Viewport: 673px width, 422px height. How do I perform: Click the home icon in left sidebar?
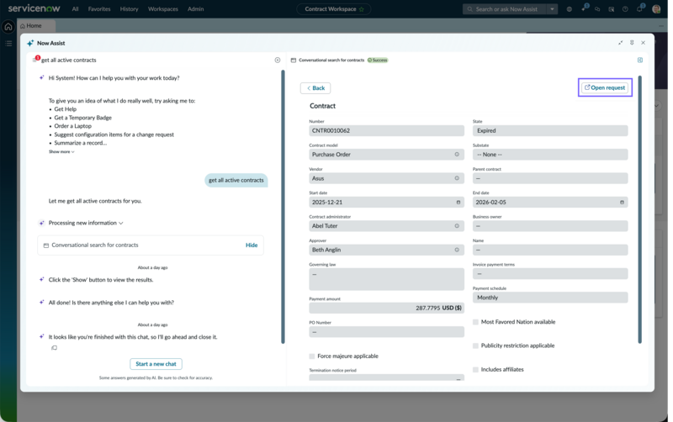8,27
